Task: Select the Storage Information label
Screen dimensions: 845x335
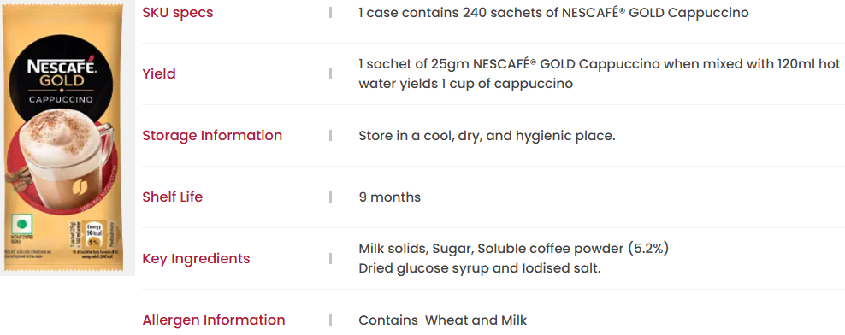Action: pyautogui.click(x=212, y=135)
